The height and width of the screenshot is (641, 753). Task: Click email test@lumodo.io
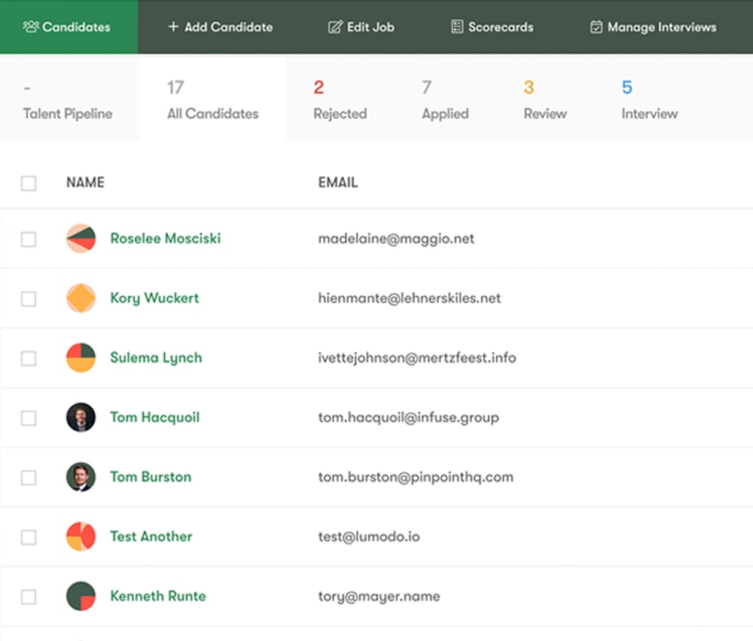coord(369,537)
